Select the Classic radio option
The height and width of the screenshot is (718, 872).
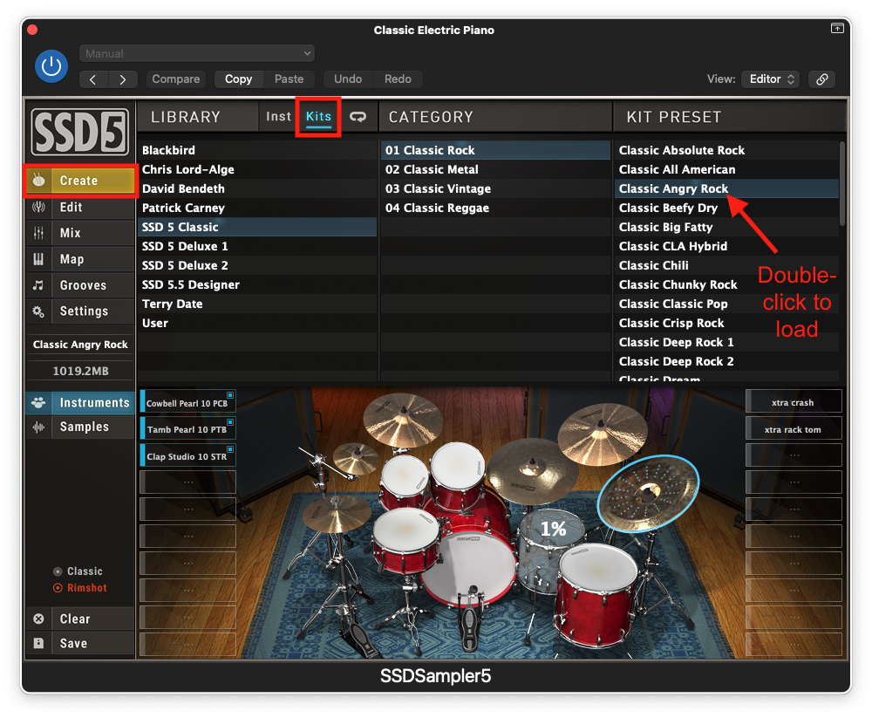point(78,571)
